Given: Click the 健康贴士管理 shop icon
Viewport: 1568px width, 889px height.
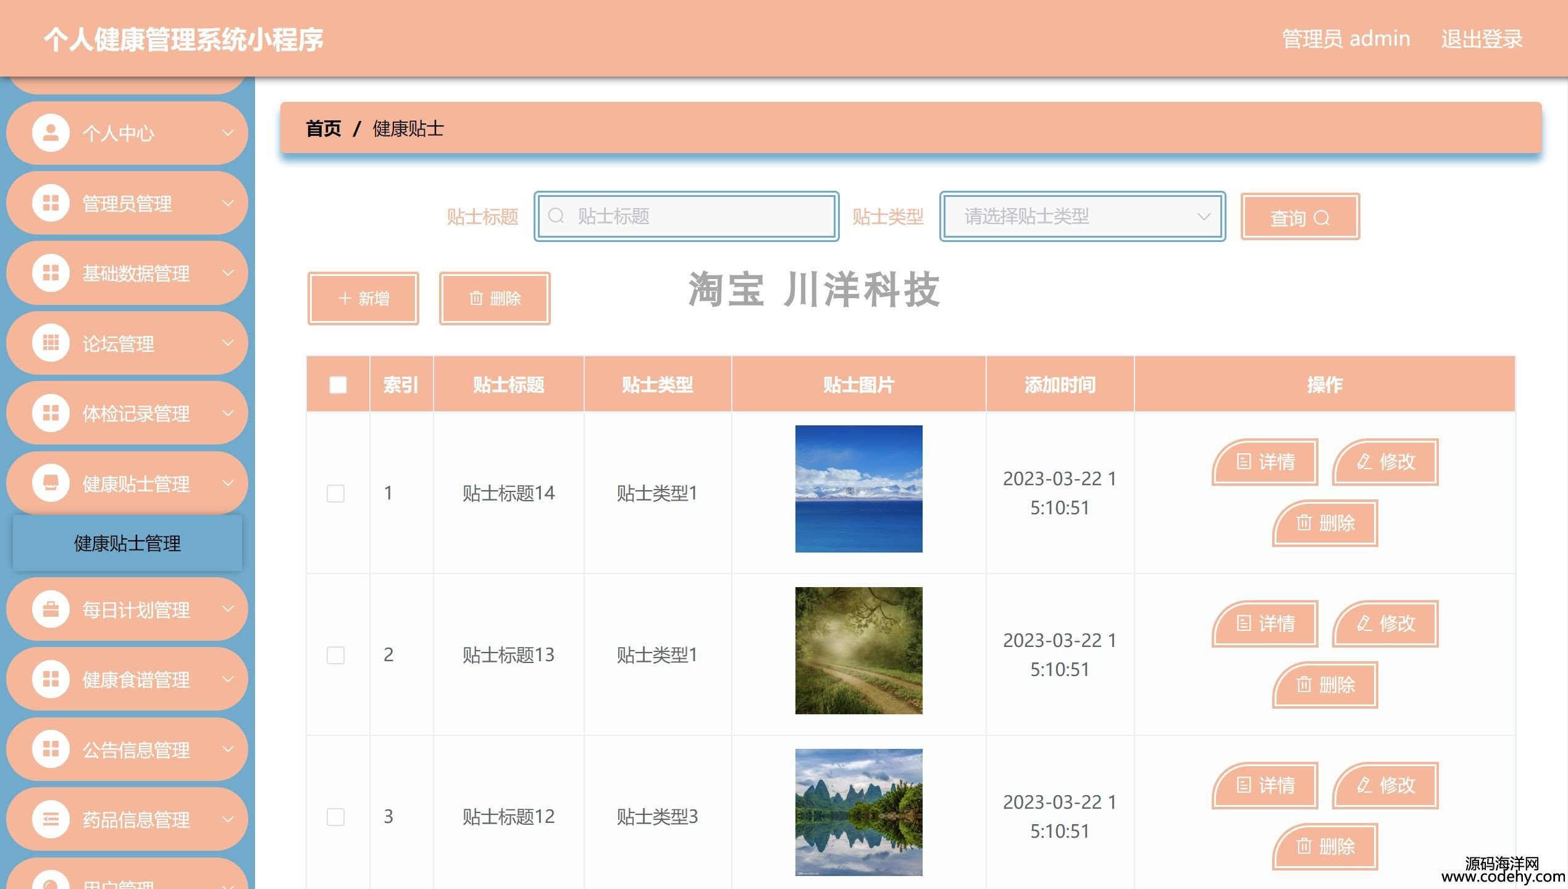Looking at the screenshot, I should [x=51, y=483].
